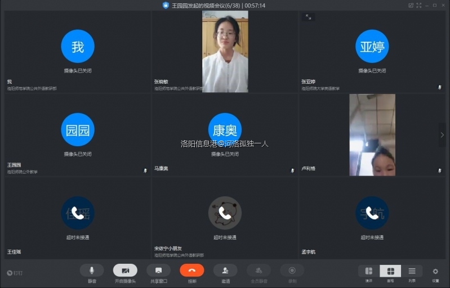Expand next page arrow on right edge
Screen dimensions: 450x288
442,135
